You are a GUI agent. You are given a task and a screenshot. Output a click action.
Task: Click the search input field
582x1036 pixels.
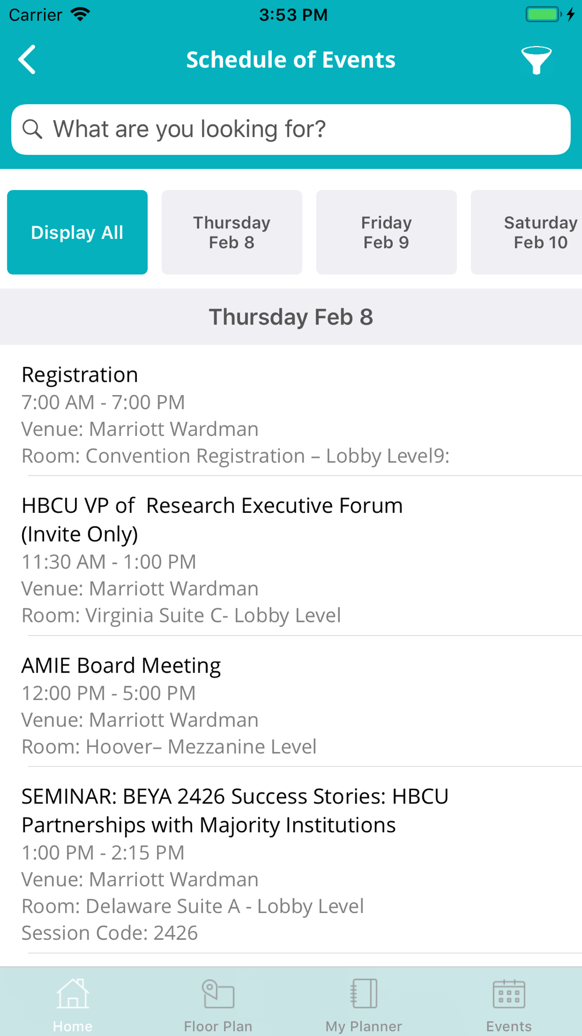[303, 129]
